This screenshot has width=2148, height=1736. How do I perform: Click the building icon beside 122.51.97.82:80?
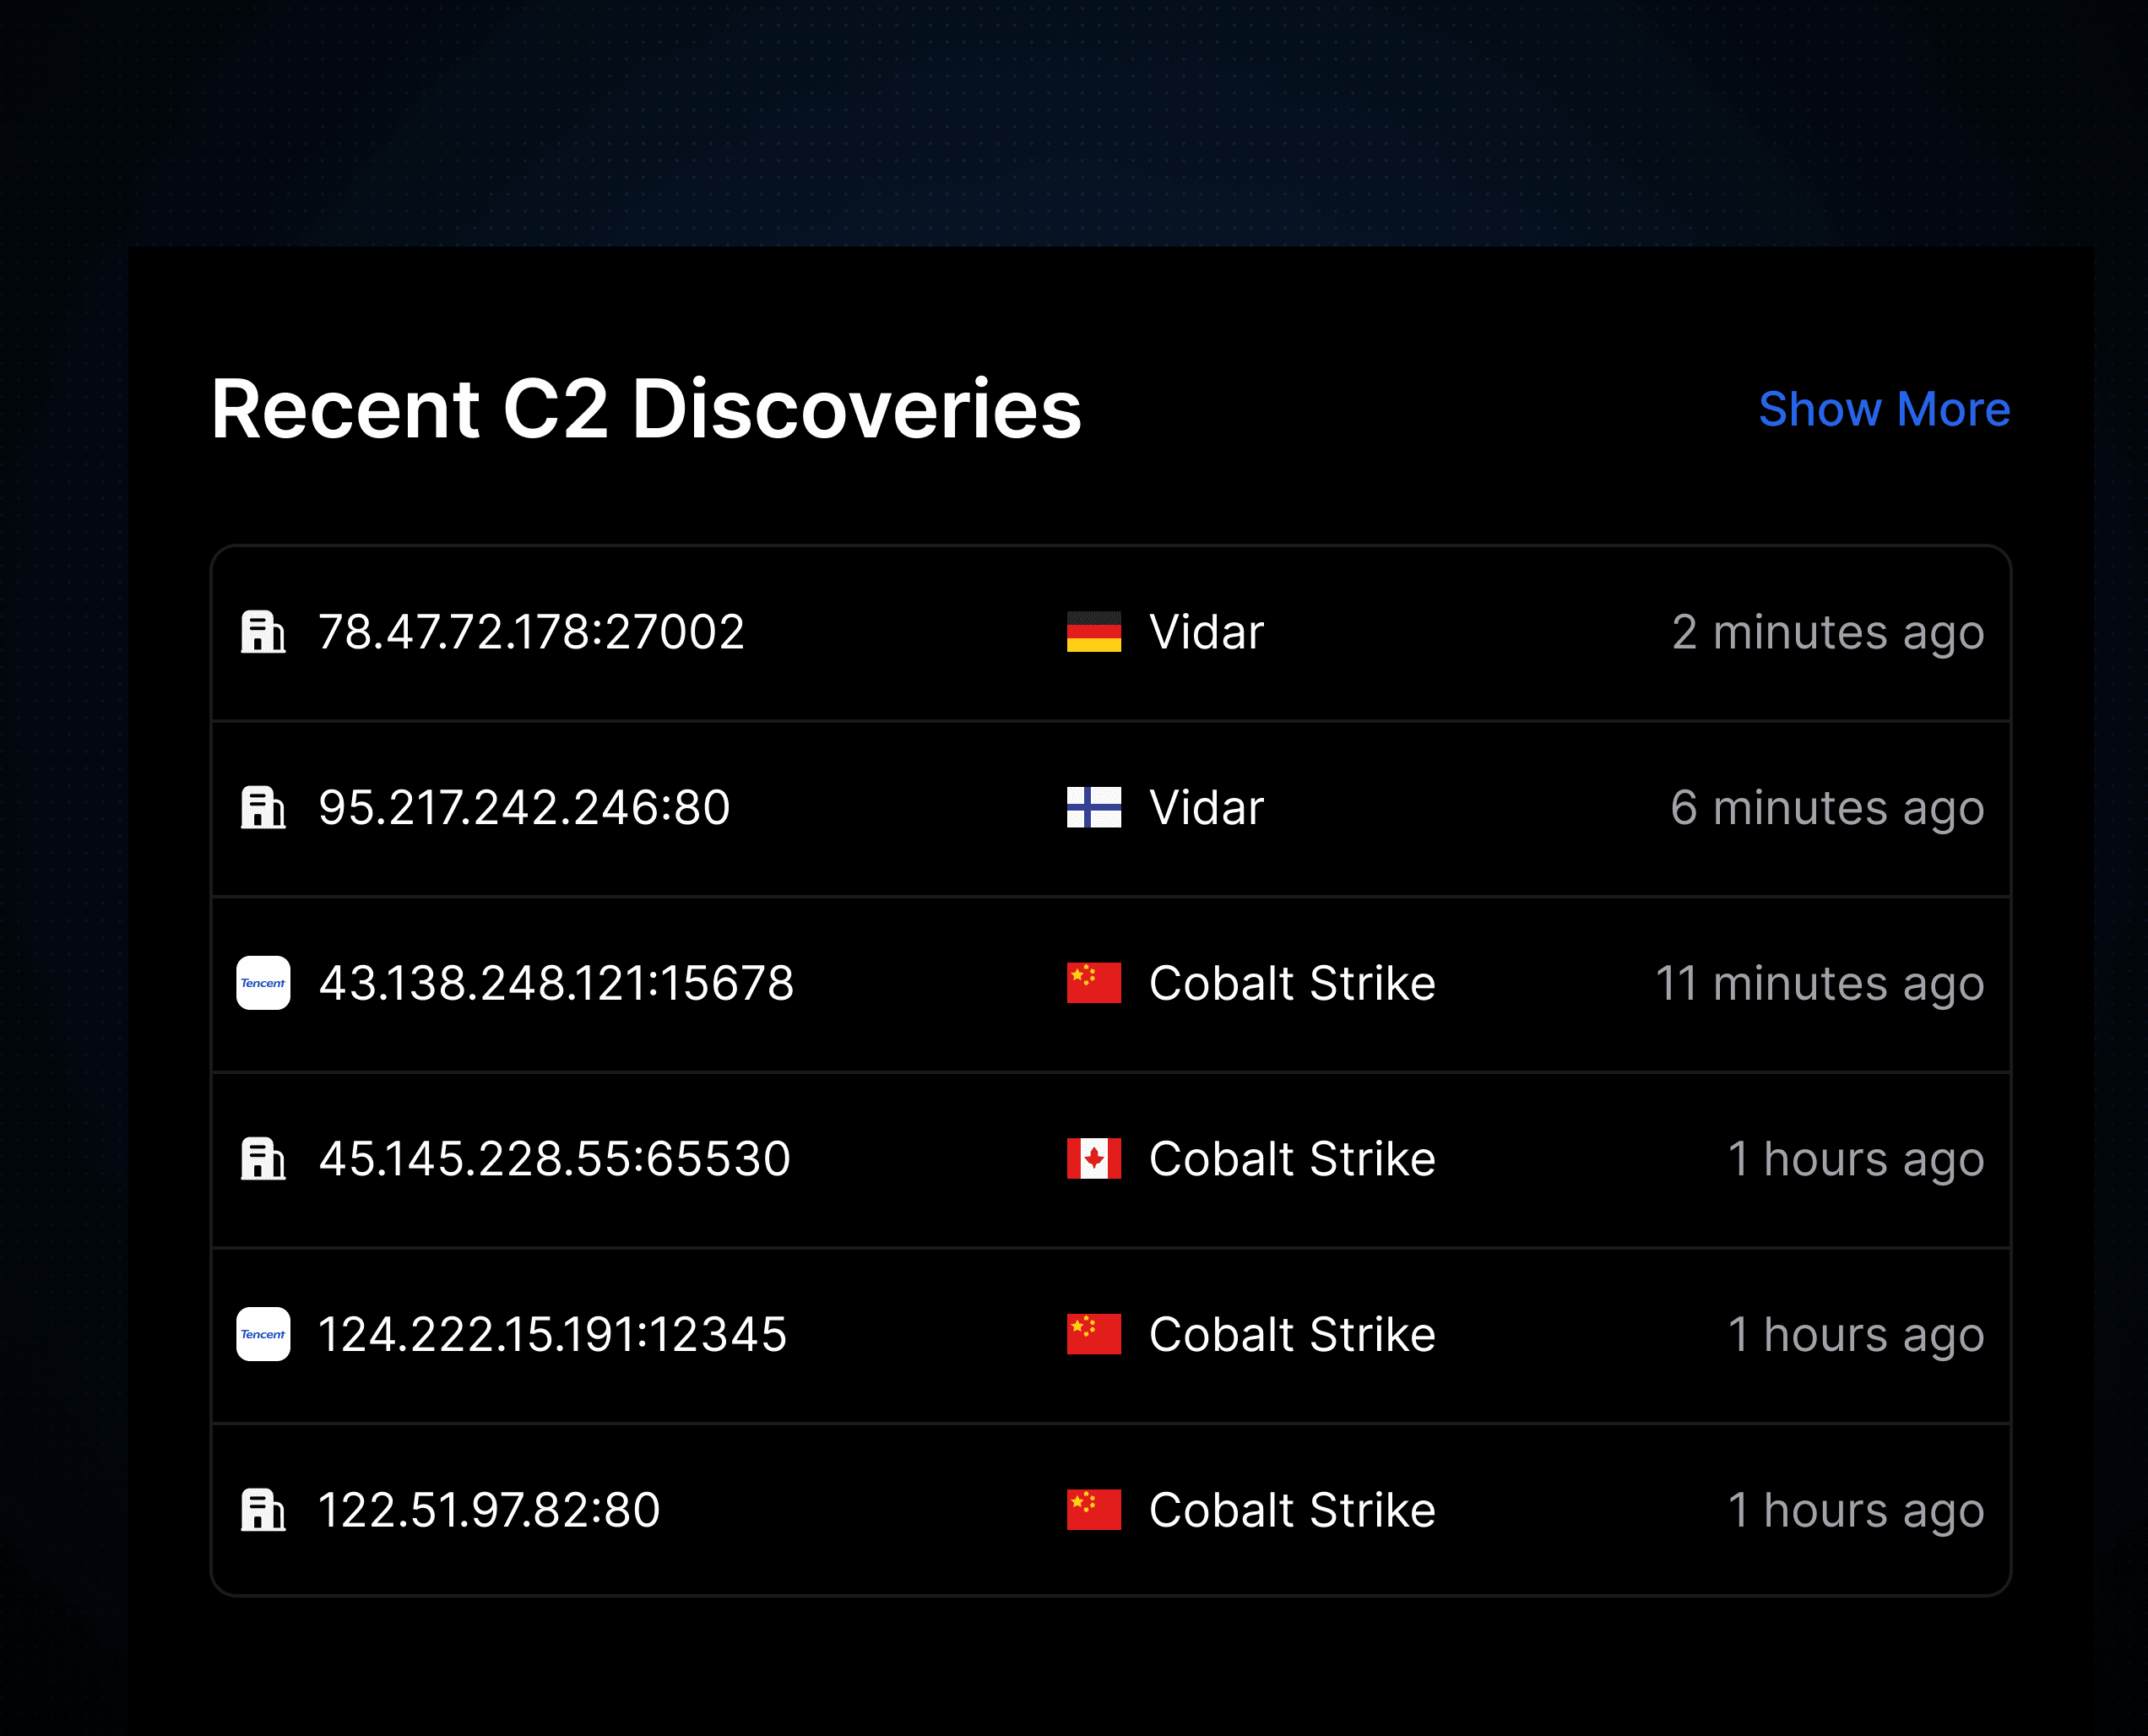[263, 1509]
